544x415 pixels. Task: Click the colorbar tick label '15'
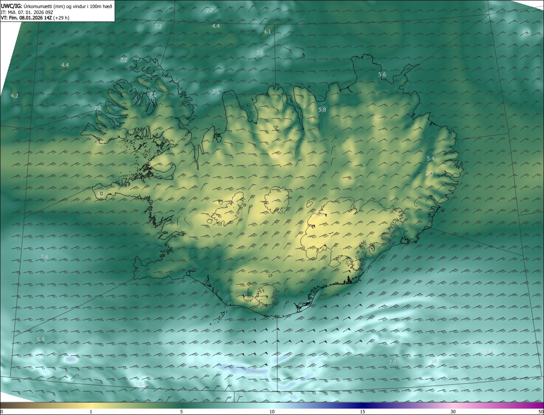pyautogui.click(x=363, y=412)
